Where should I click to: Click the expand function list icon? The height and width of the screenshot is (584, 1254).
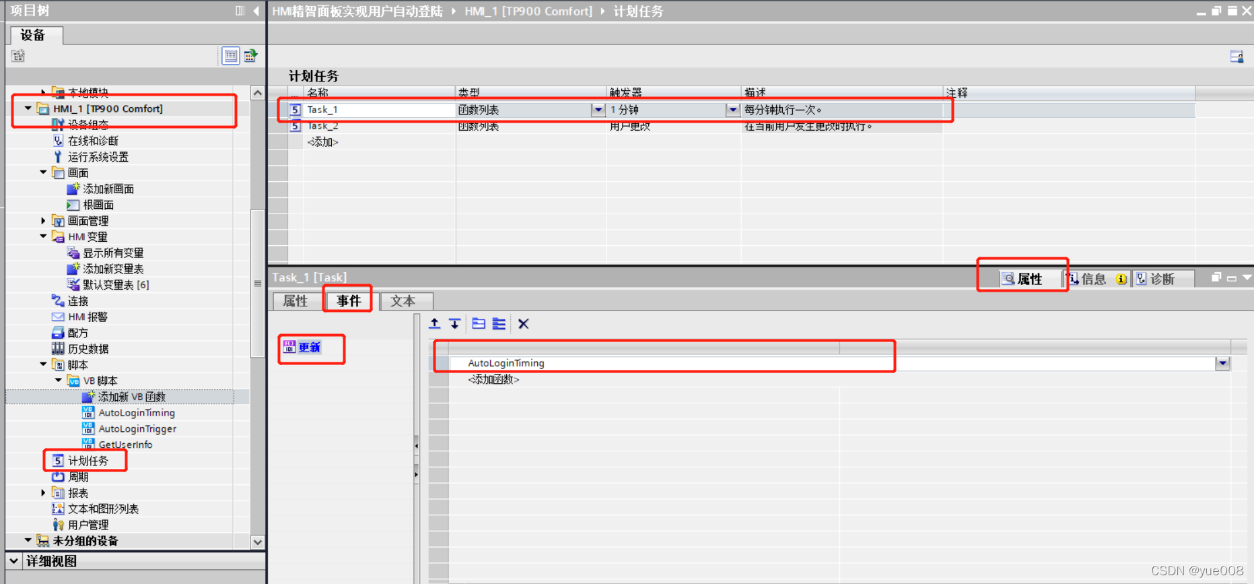(x=499, y=324)
